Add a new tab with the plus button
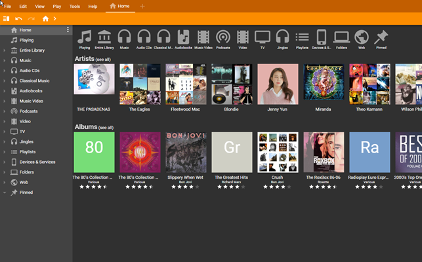 (142, 6)
